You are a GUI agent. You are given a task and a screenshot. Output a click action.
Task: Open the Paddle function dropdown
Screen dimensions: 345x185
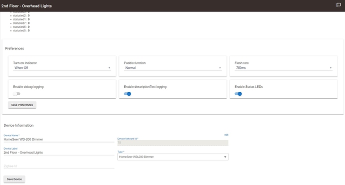[x=172, y=68]
